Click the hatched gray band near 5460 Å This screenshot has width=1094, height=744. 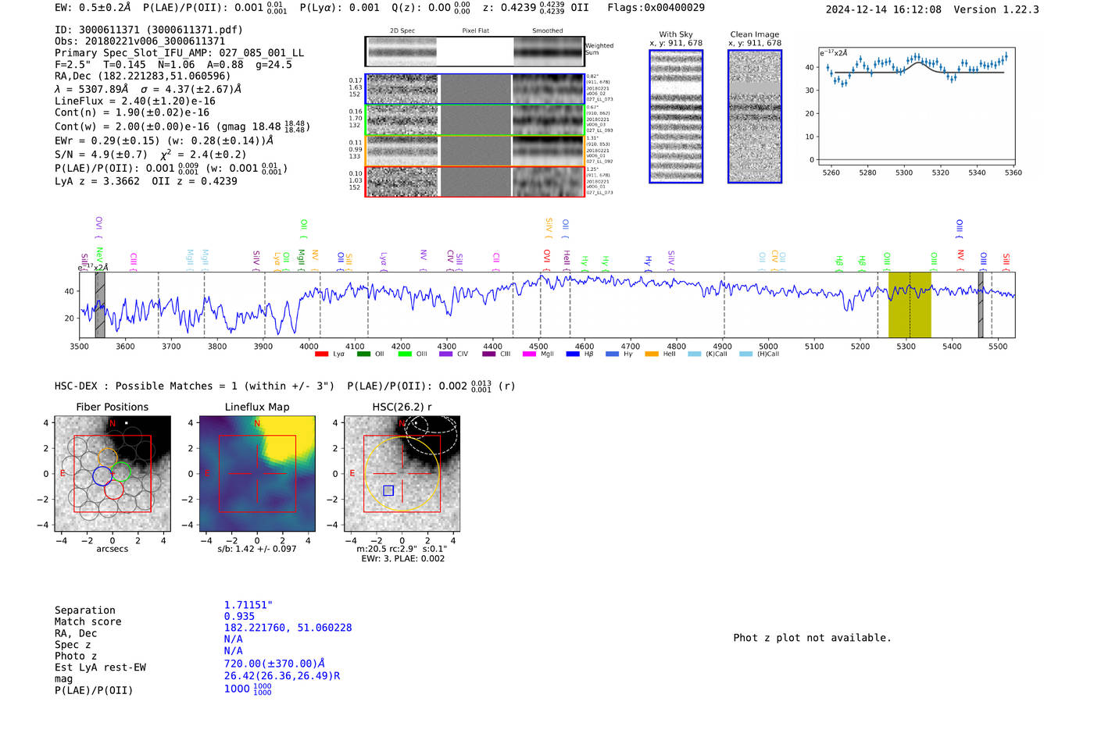(981, 305)
